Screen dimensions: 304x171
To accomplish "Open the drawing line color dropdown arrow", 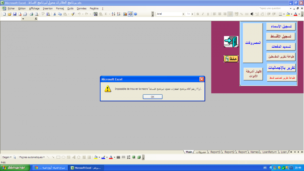I will pos(107,157).
